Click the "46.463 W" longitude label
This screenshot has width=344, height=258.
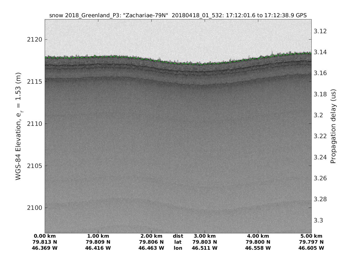click(x=152, y=248)
